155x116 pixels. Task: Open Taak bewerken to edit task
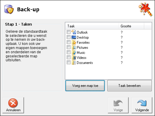[130, 86]
